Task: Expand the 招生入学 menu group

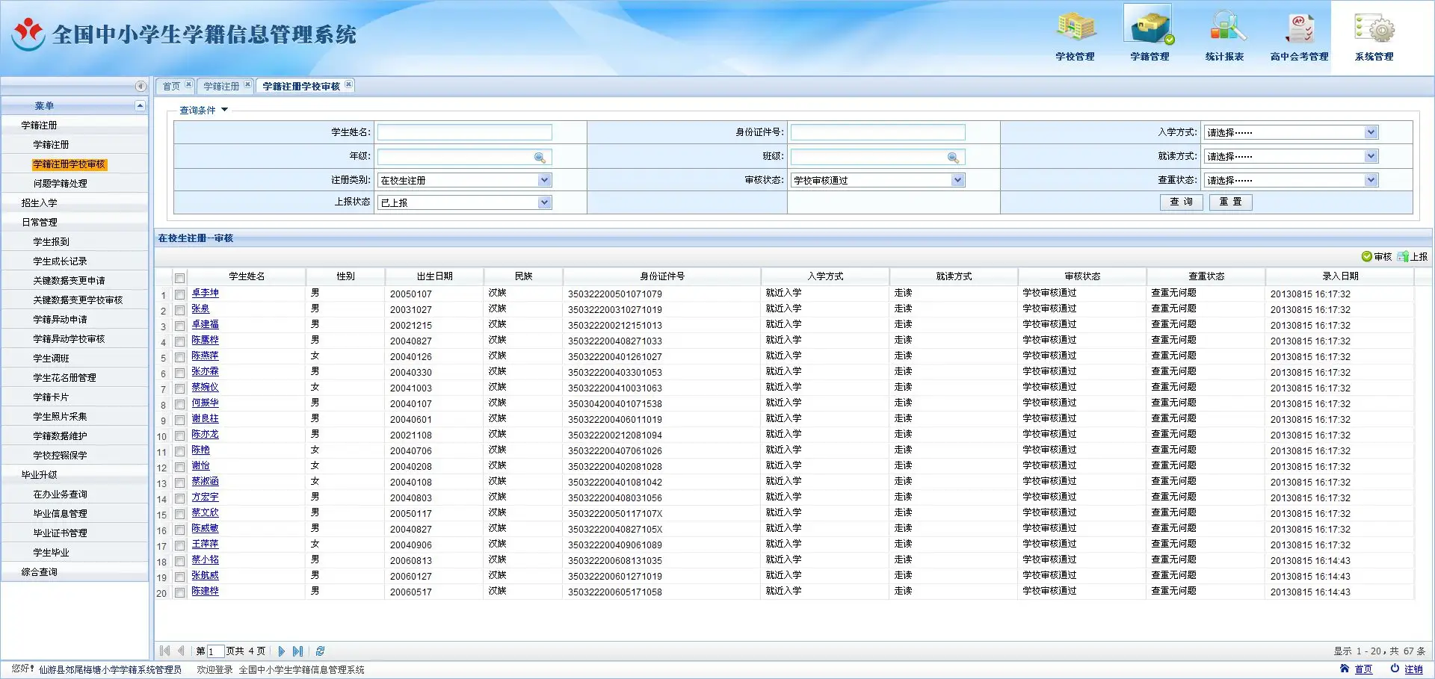Action: [39, 203]
